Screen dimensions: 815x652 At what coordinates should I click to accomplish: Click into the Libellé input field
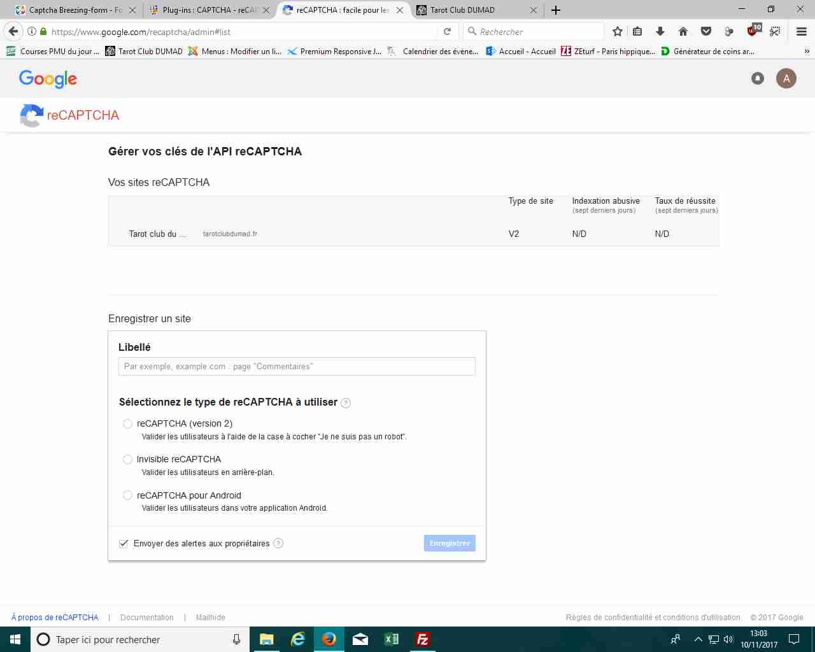[x=297, y=367]
